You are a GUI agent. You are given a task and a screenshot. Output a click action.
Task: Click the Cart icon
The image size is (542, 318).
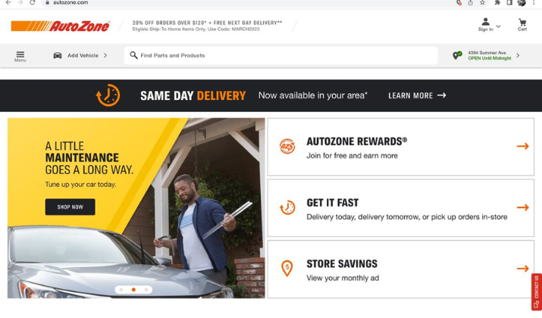pos(522,23)
